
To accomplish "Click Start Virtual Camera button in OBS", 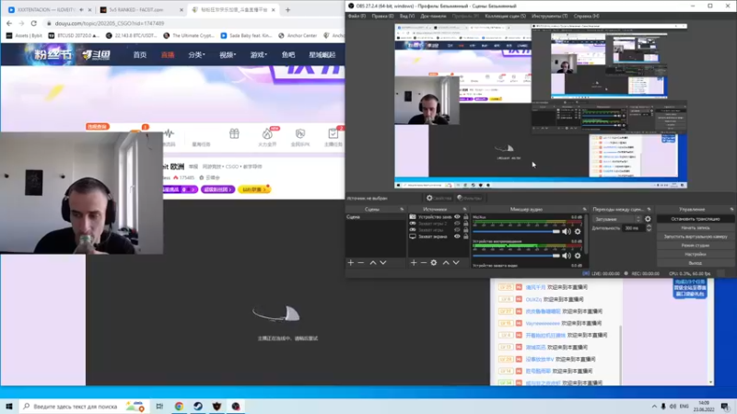I will [x=696, y=236].
